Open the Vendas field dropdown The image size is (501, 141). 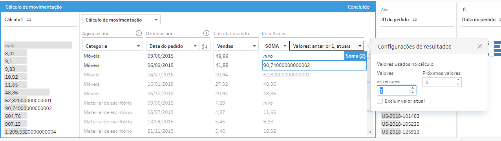[236, 46]
